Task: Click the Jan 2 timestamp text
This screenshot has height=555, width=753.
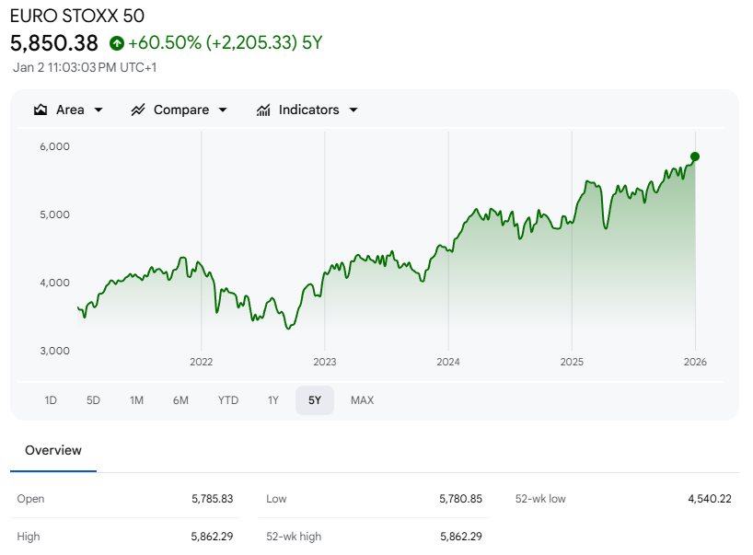Action: (x=85, y=68)
